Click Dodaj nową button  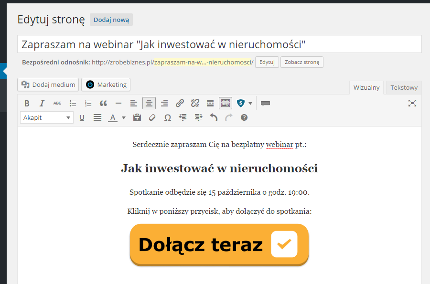pyautogui.click(x=111, y=20)
